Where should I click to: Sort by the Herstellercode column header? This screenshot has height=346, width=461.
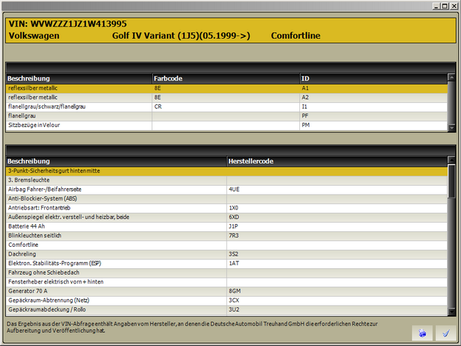click(x=337, y=162)
